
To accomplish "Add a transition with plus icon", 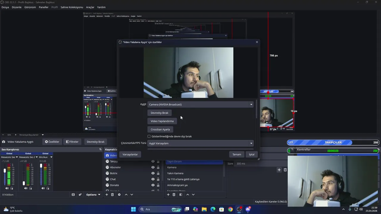I will click(x=279, y=170).
